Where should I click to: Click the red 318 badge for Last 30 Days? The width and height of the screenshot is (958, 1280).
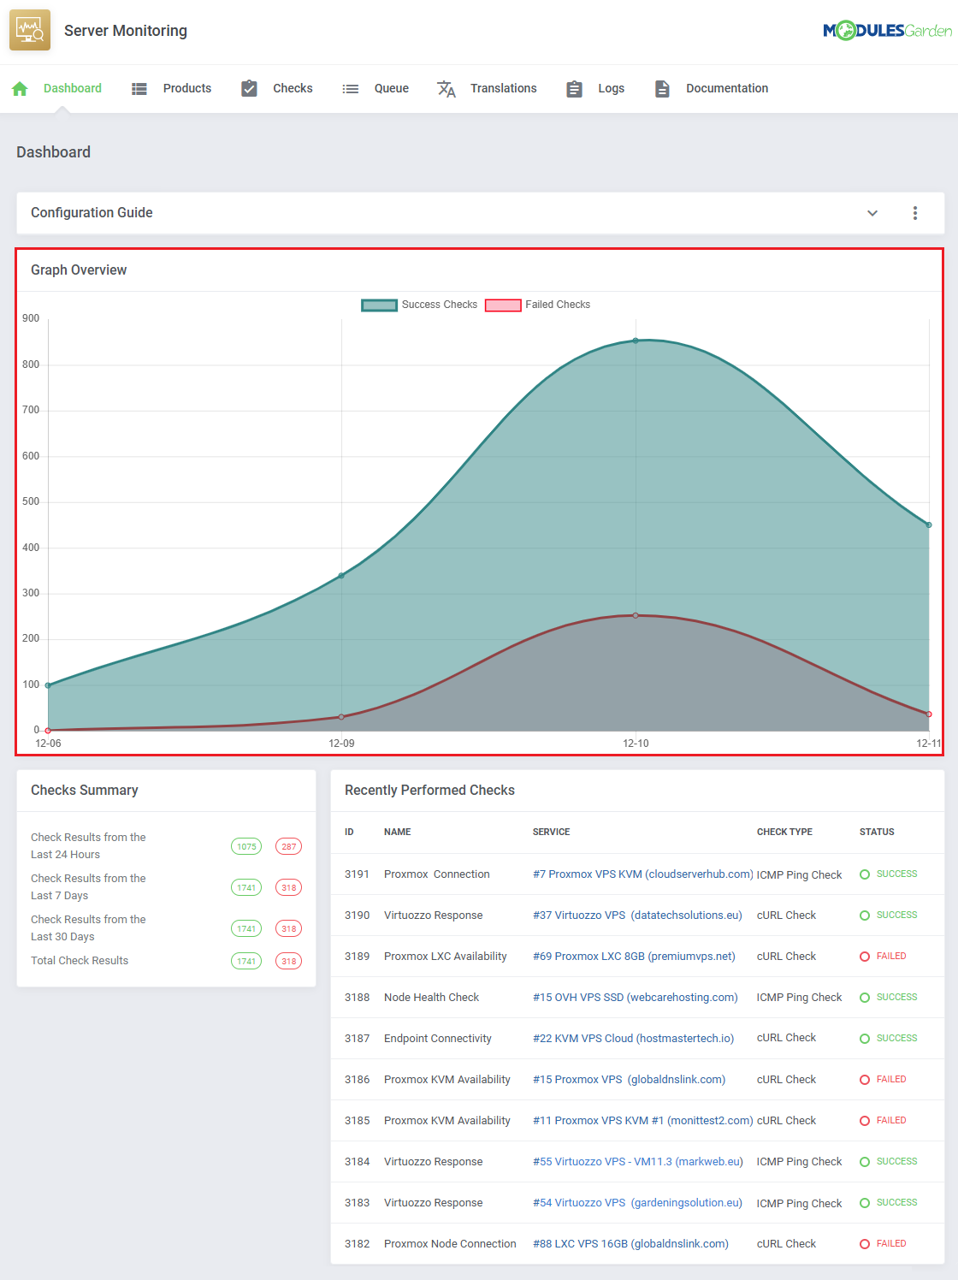click(x=289, y=929)
